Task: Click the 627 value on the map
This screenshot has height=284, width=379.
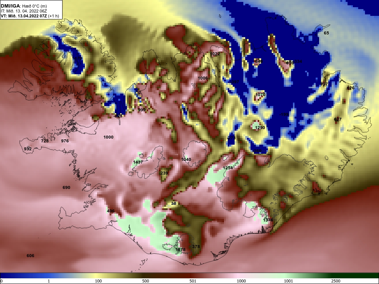Action: [338, 119]
